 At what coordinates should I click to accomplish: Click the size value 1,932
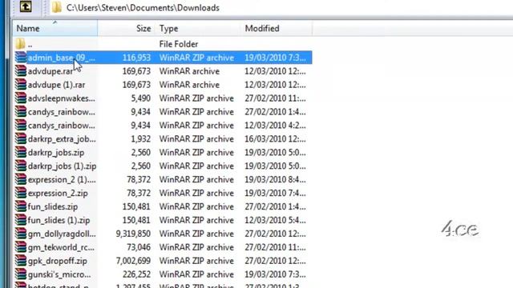[141, 139]
